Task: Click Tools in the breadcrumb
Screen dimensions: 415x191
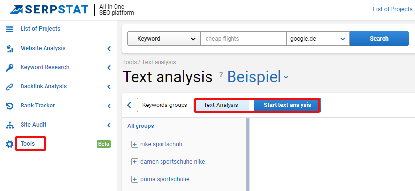Action: 130,62
